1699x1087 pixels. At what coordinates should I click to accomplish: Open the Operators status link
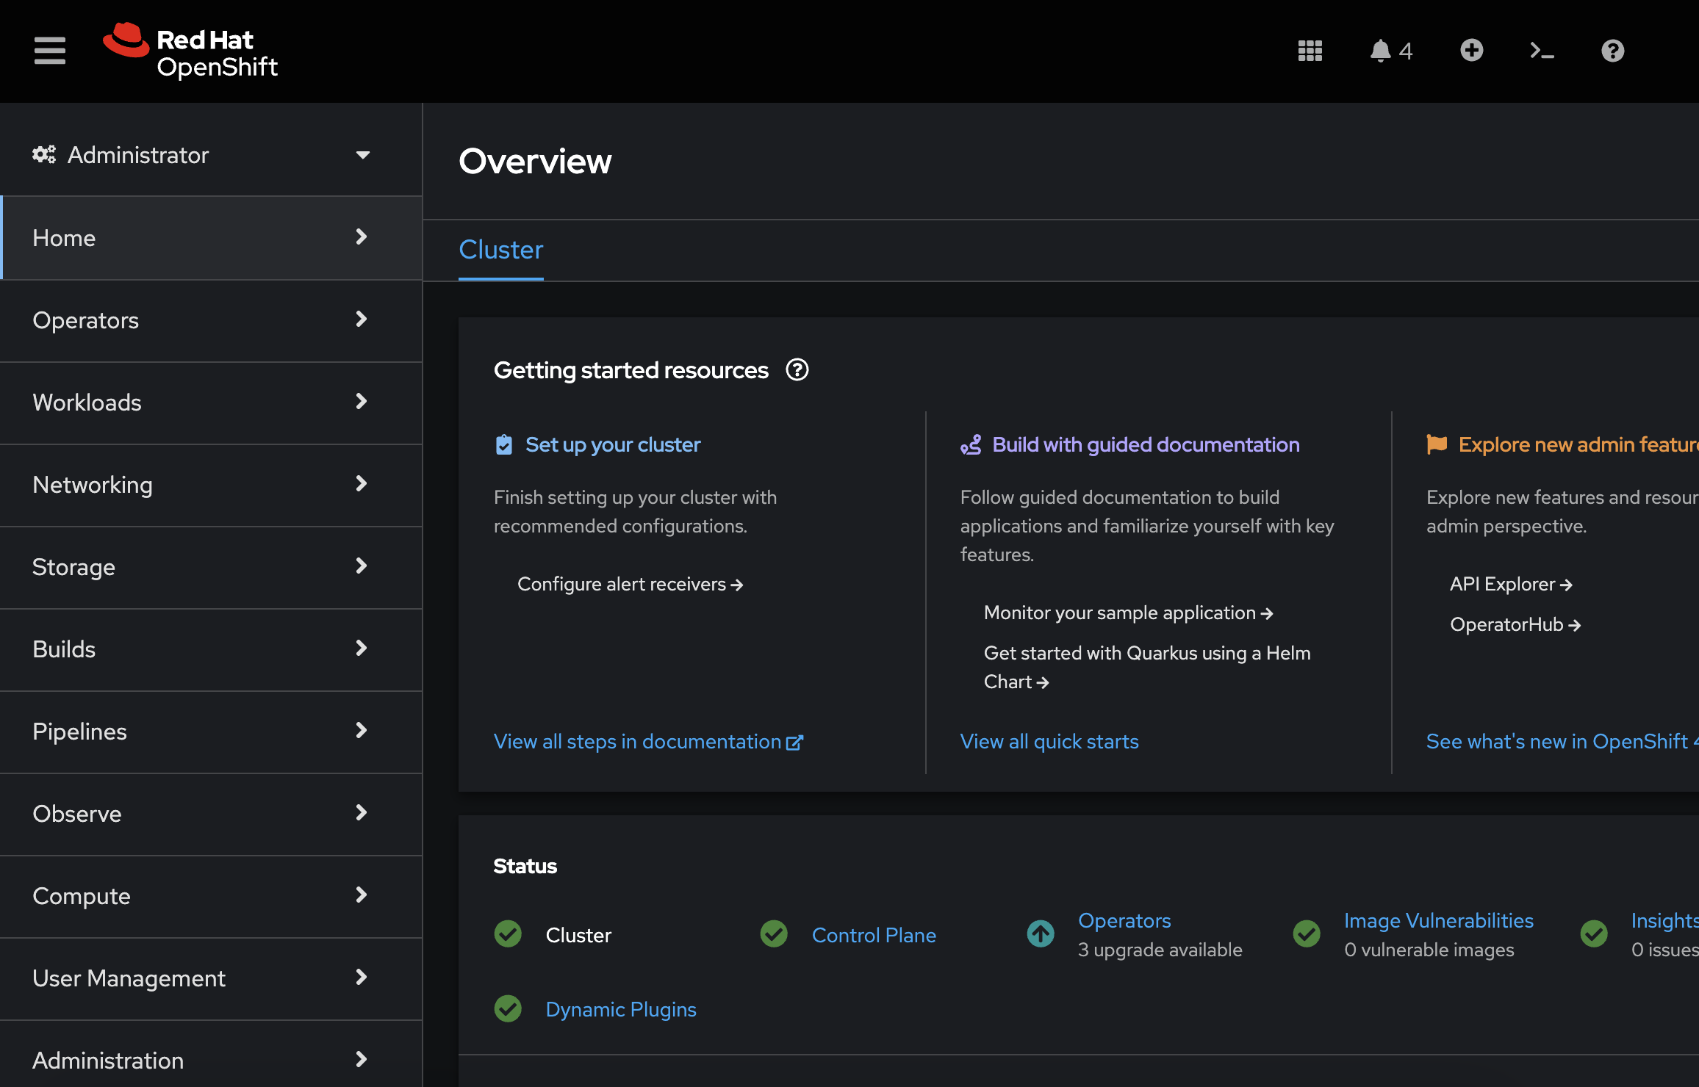tap(1124, 920)
